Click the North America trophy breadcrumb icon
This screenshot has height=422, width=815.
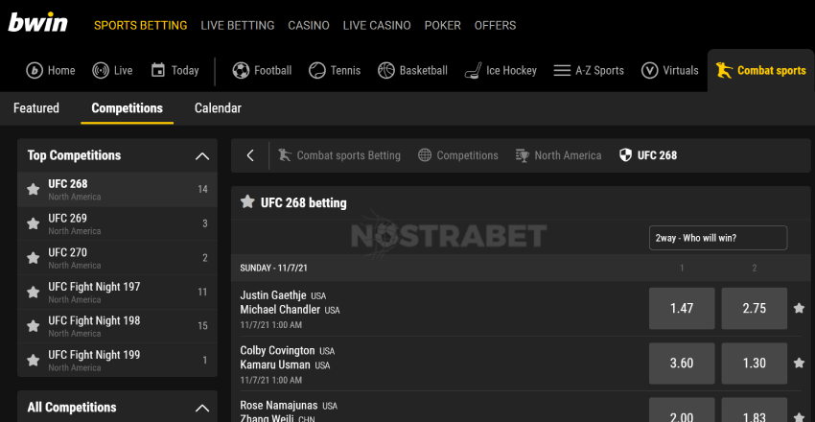point(523,154)
